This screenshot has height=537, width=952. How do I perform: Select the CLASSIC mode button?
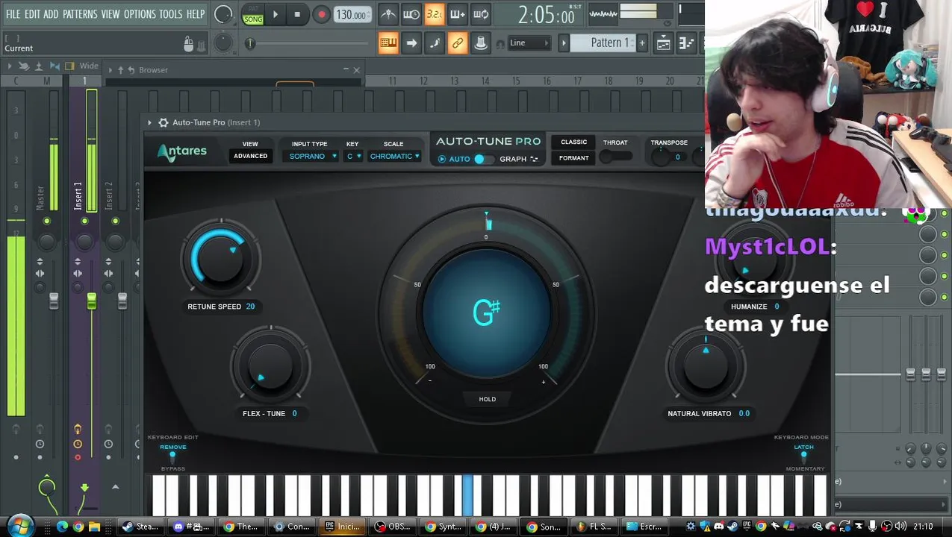click(x=574, y=142)
